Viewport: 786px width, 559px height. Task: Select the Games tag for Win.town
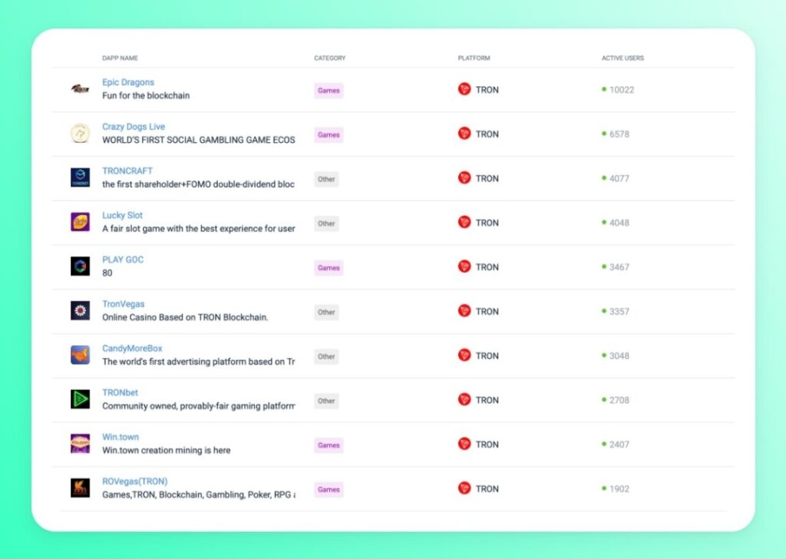[x=329, y=445]
